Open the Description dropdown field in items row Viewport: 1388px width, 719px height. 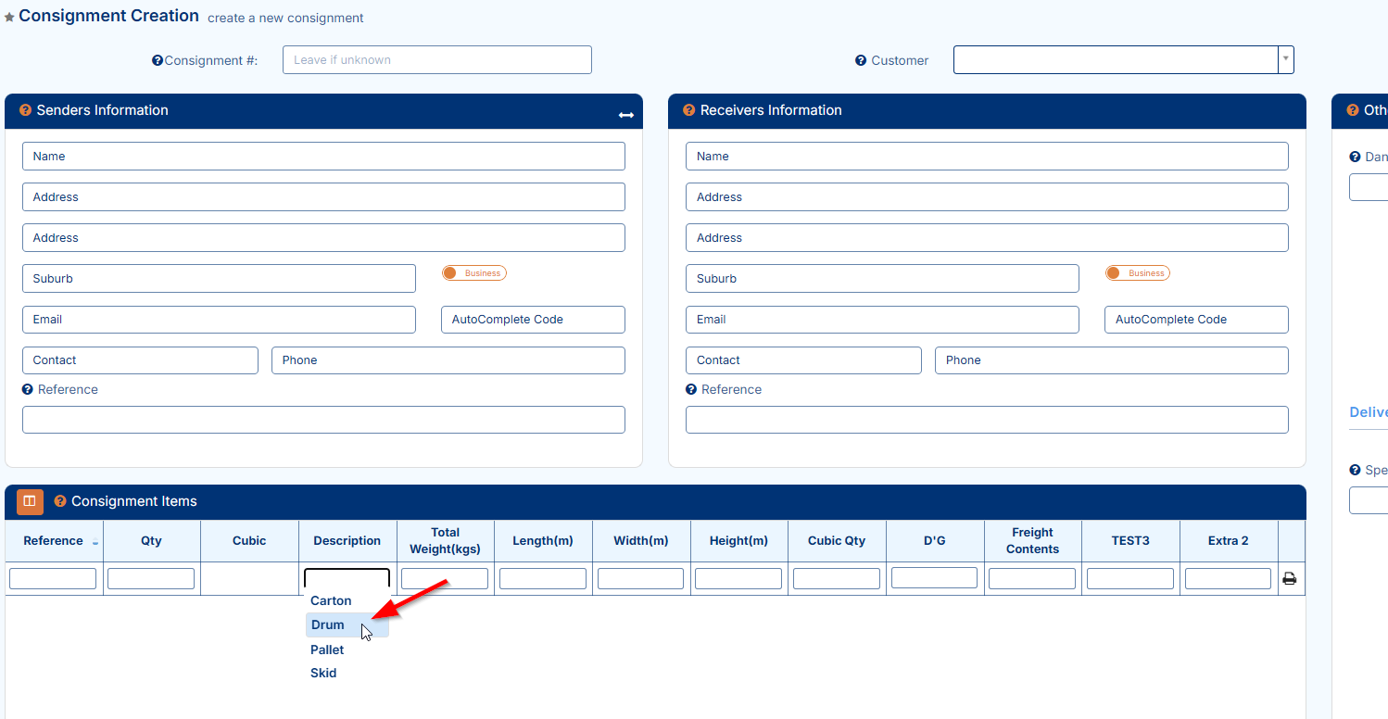pyautogui.click(x=347, y=579)
